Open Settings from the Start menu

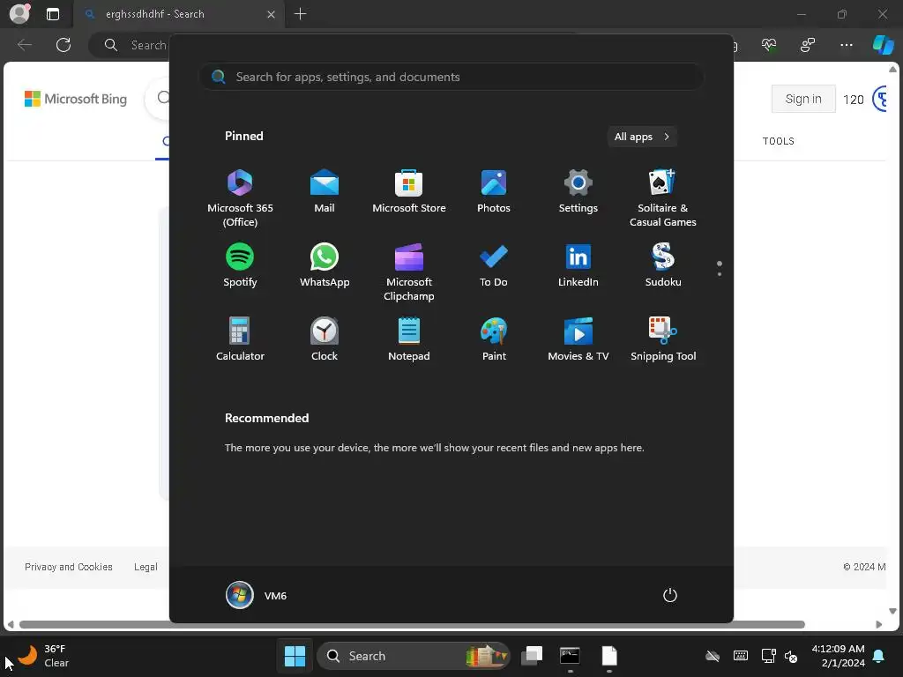[x=578, y=190]
